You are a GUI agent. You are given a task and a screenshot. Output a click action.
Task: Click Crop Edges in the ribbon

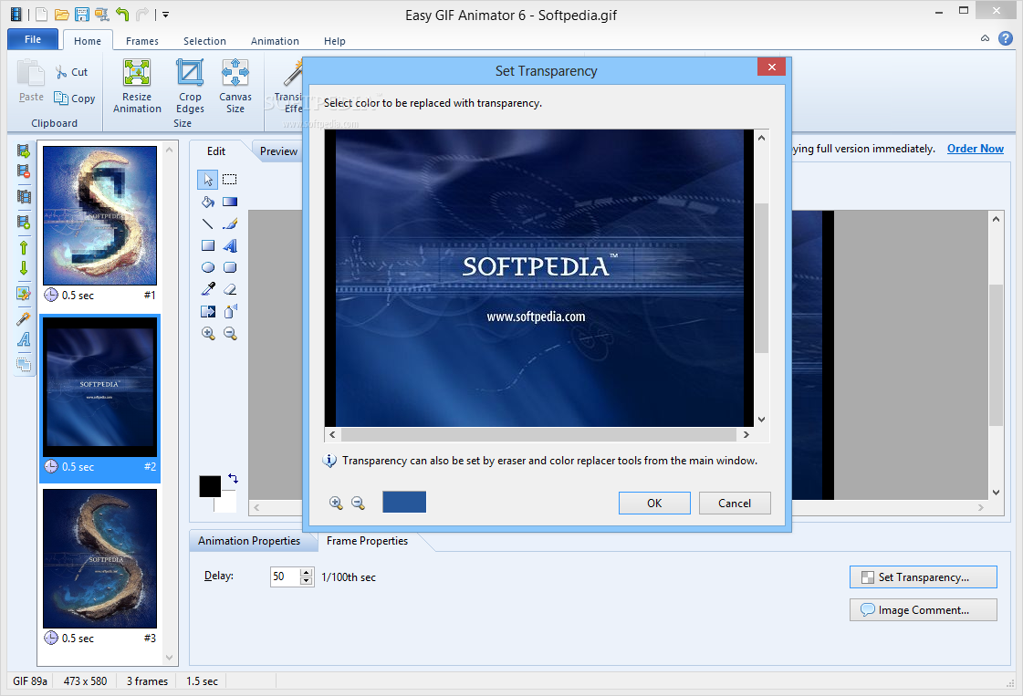pos(190,87)
